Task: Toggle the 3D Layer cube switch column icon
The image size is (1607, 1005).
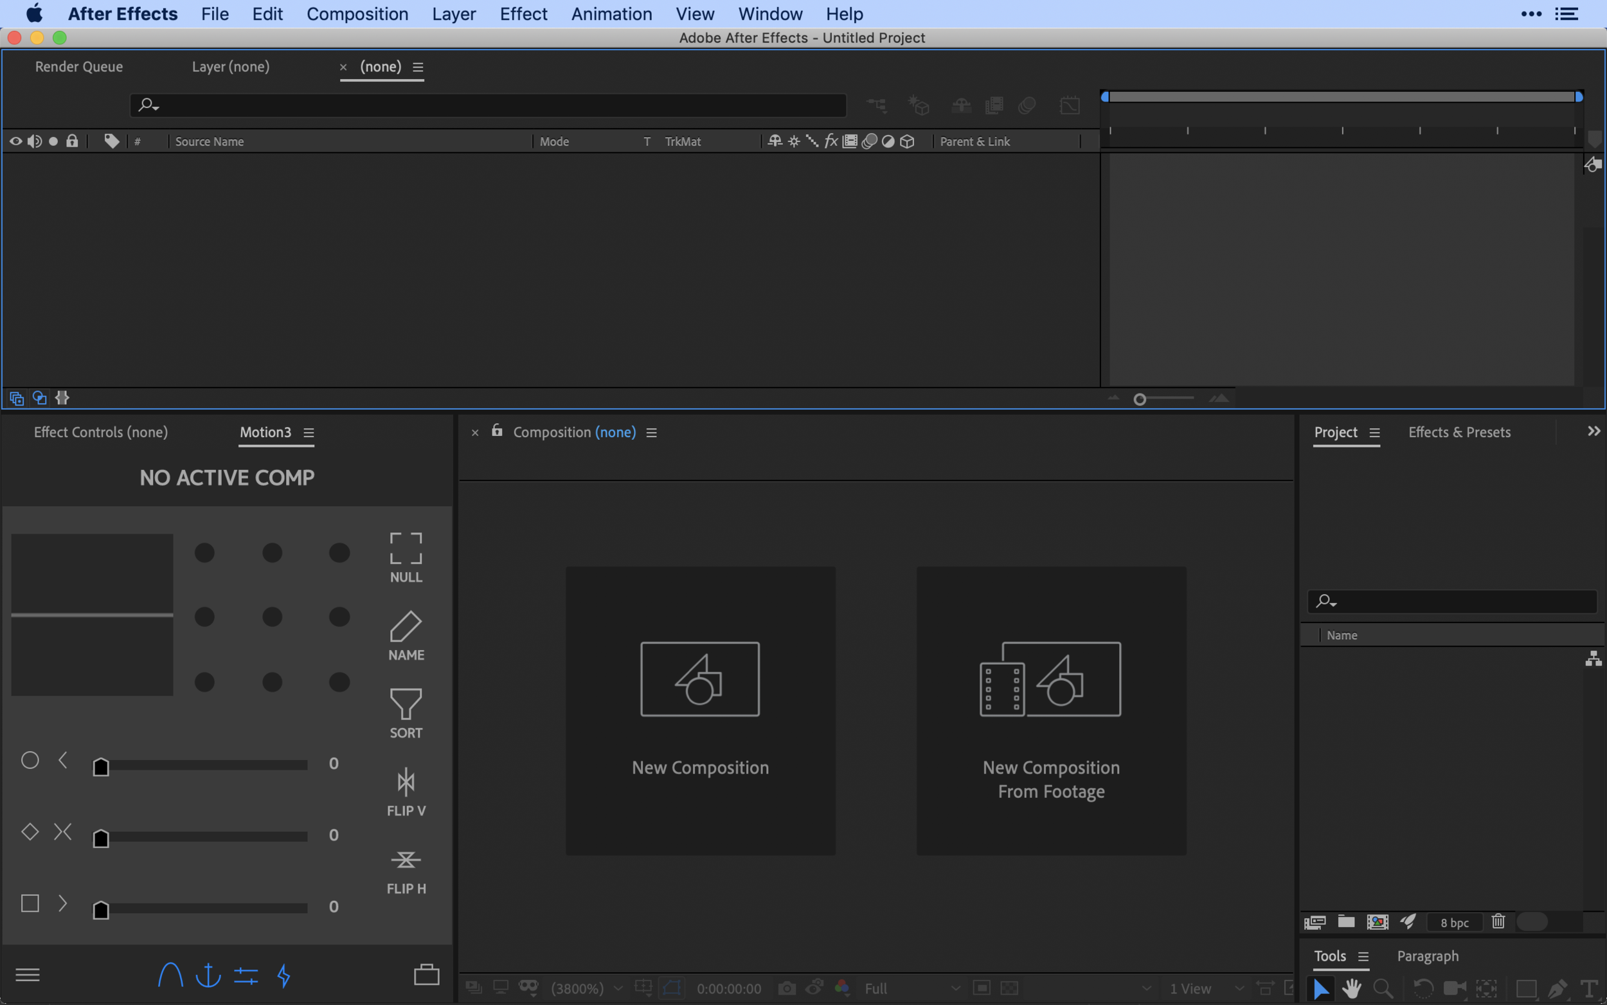Action: 907,141
